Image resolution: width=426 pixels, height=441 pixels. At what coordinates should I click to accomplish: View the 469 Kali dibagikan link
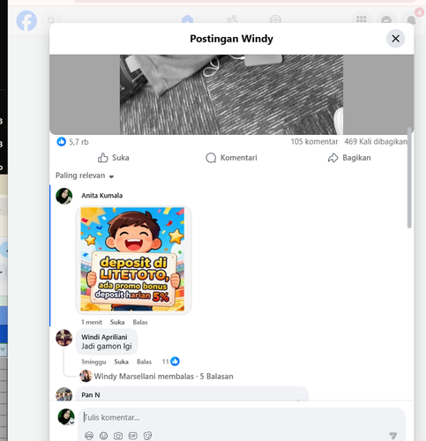[x=376, y=142]
